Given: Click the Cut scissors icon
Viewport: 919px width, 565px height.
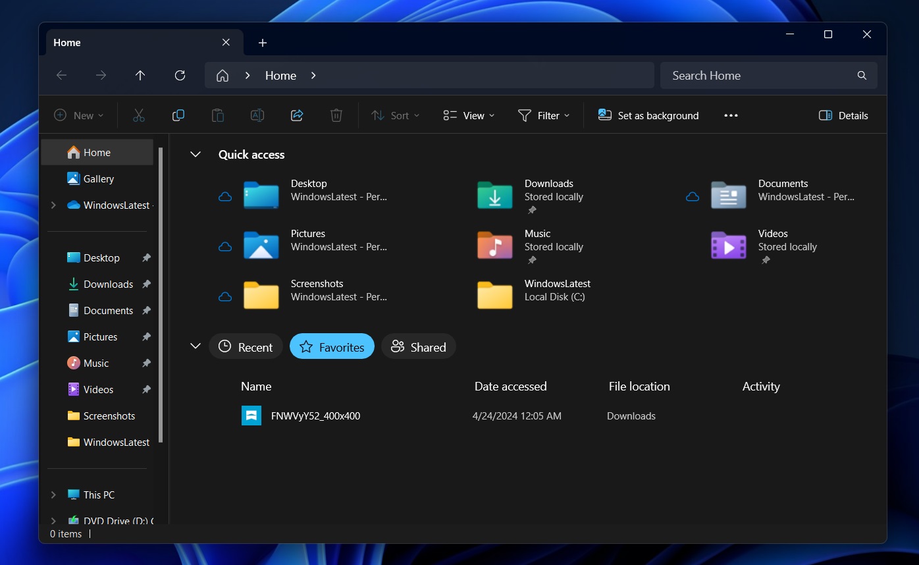Looking at the screenshot, I should click(x=139, y=115).
